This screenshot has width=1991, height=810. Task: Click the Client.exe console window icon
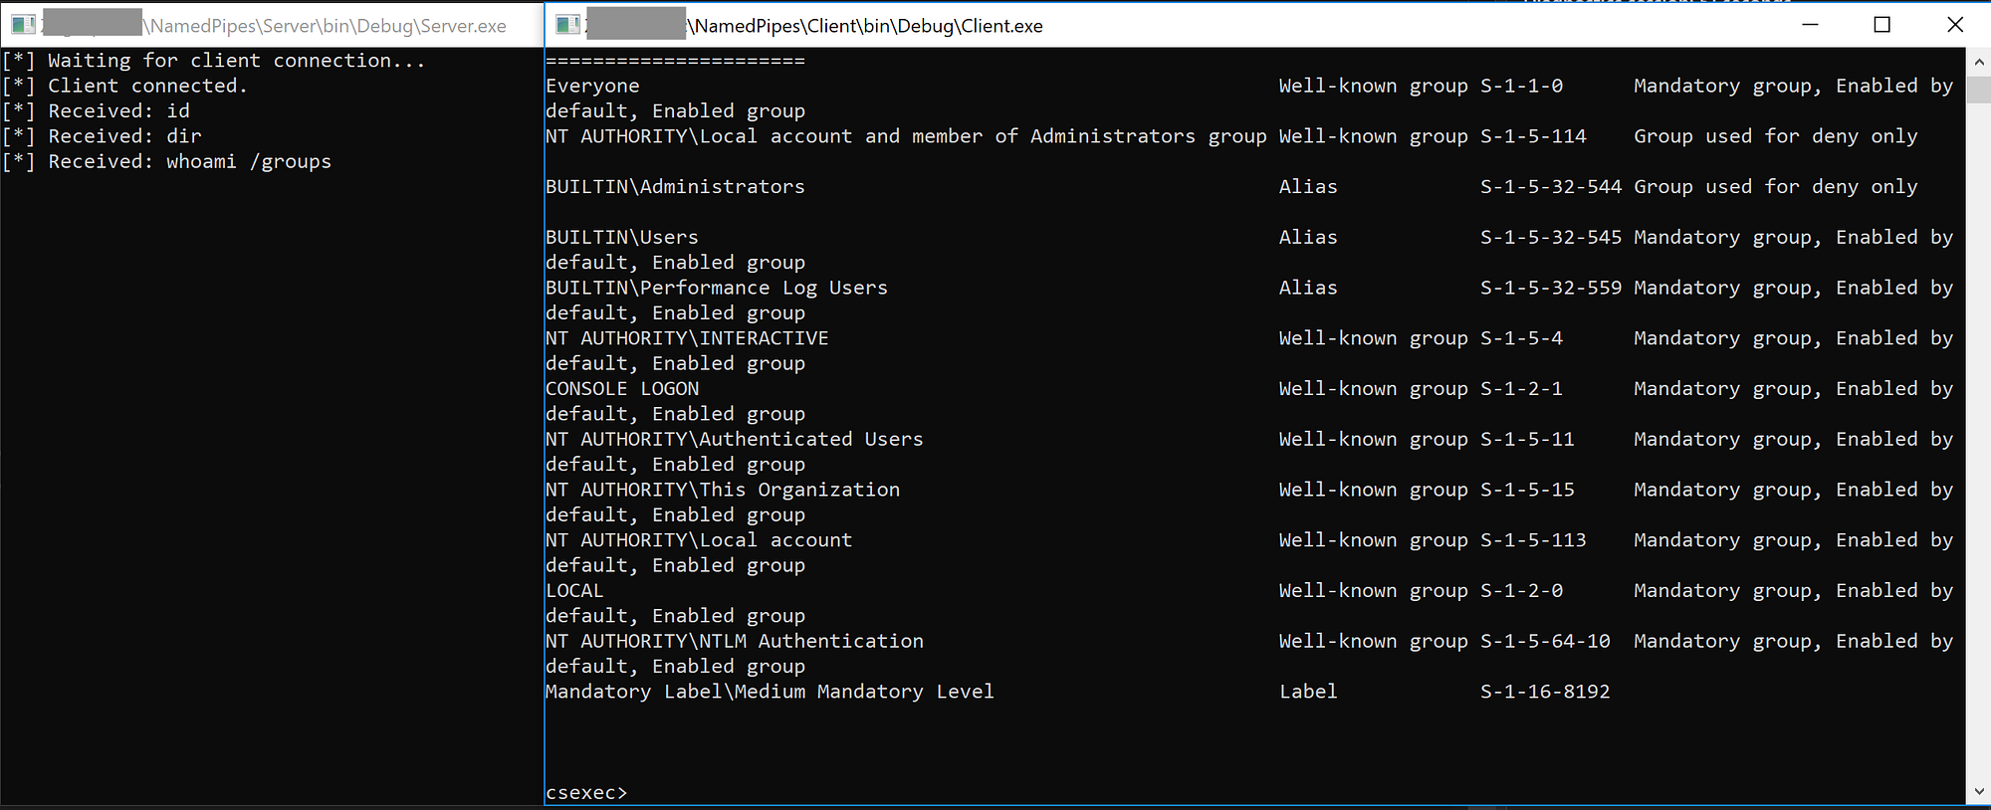coord(567,25)
